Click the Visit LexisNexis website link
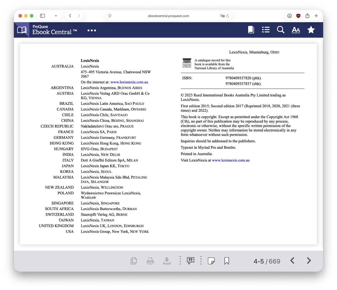The width and height of the screenshot is (337, 290). tap(231, 160)
